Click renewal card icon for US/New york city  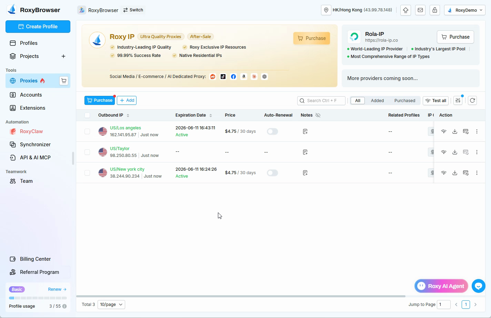(466, 173)
